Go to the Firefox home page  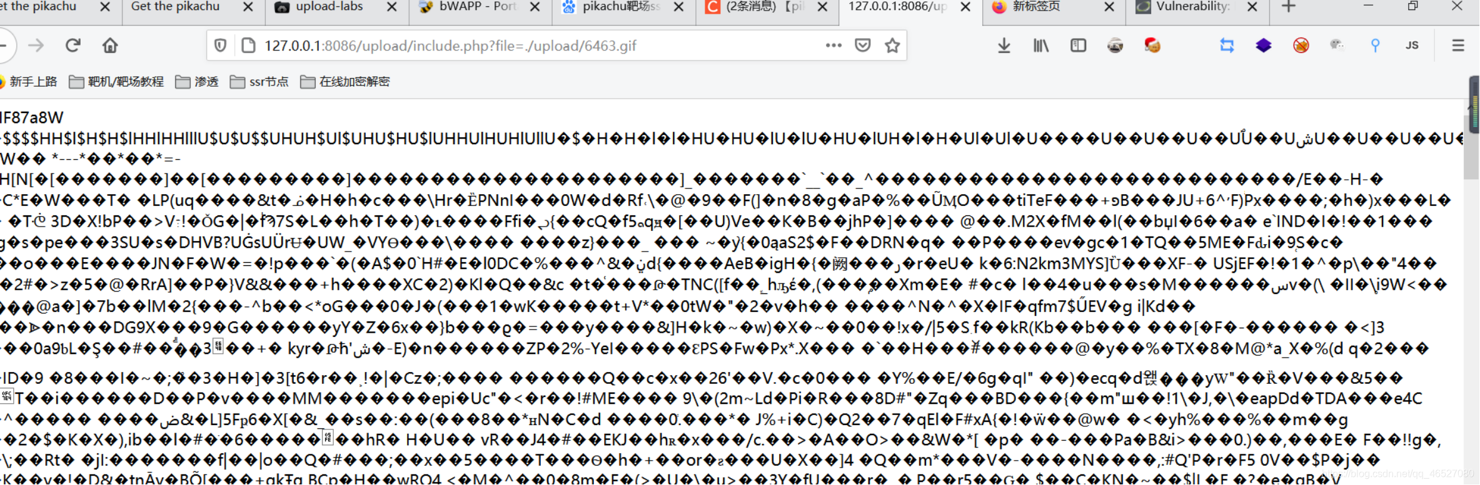(110, 45)
